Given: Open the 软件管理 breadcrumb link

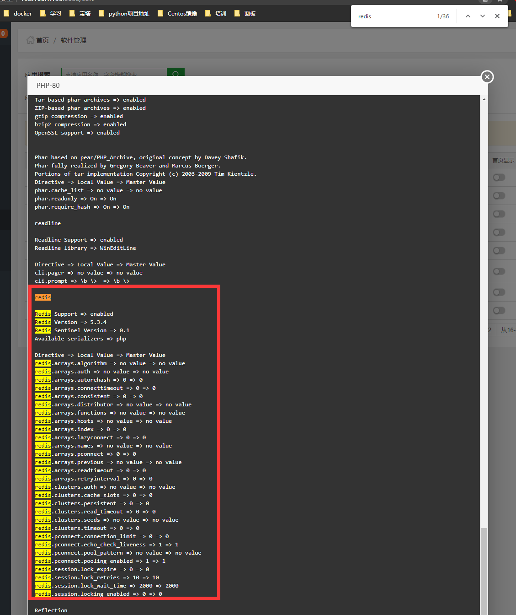Looking at the screenshot, I should click(x=74, y=40).
